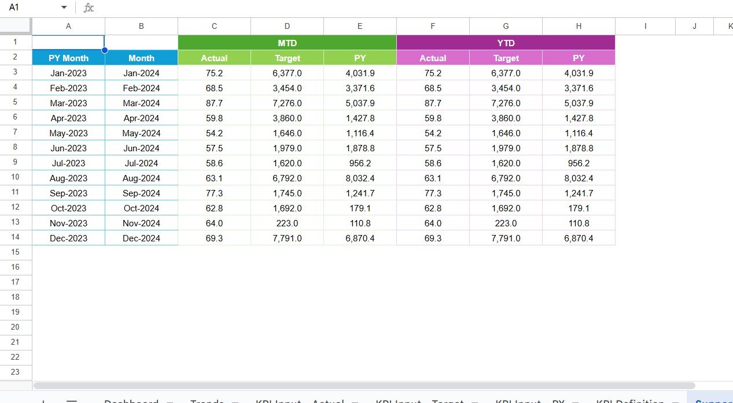733x403 pixels.
Task: Select the purple YTD header cell
Action: pyautogui.click(x=505, y=43)
